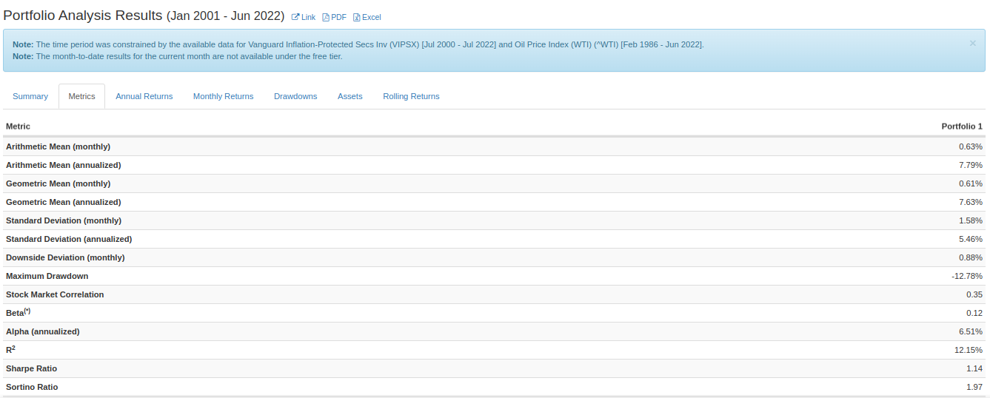Click the Alpha (annualized) value 6.51%
Image resolution: width=990 pixels, height=398 pixels.
[970, 331]
